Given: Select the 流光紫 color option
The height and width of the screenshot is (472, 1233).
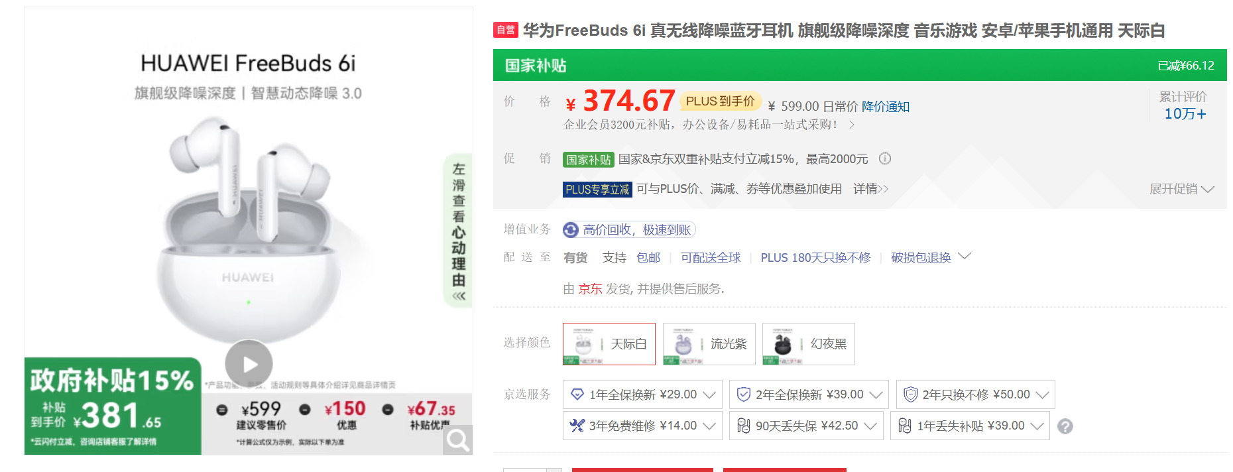Looking at the screenshot, I should (709, 344).
